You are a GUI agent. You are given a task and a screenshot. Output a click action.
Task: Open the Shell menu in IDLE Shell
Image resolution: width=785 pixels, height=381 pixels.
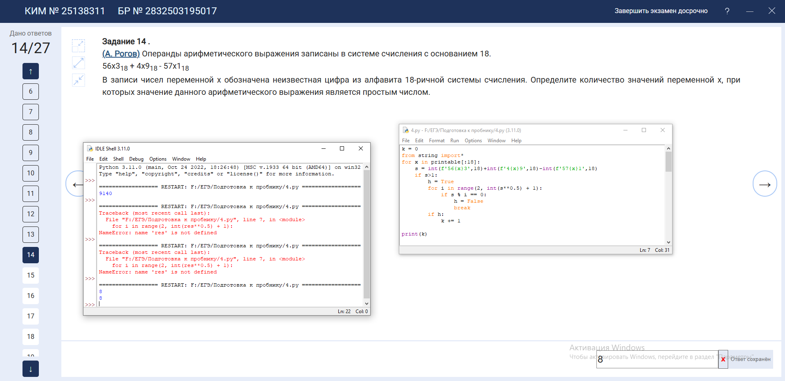[118, 159]
